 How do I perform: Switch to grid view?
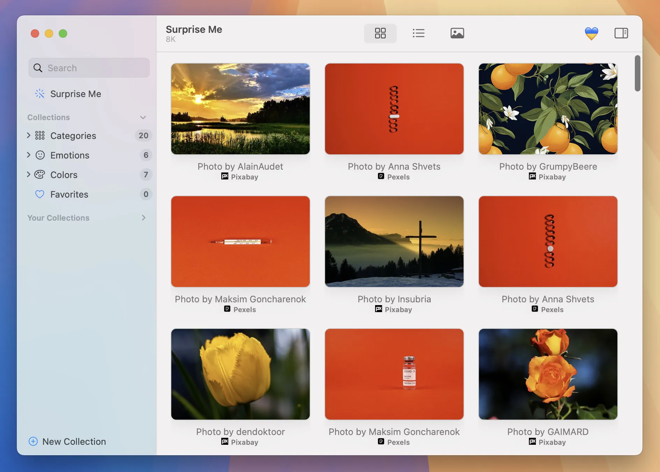click(x=380, y=33)
